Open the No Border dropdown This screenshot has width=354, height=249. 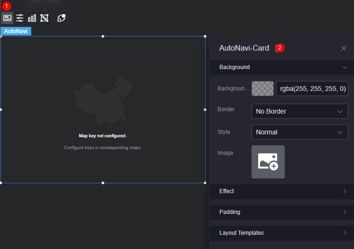click(x=299, y=111)
